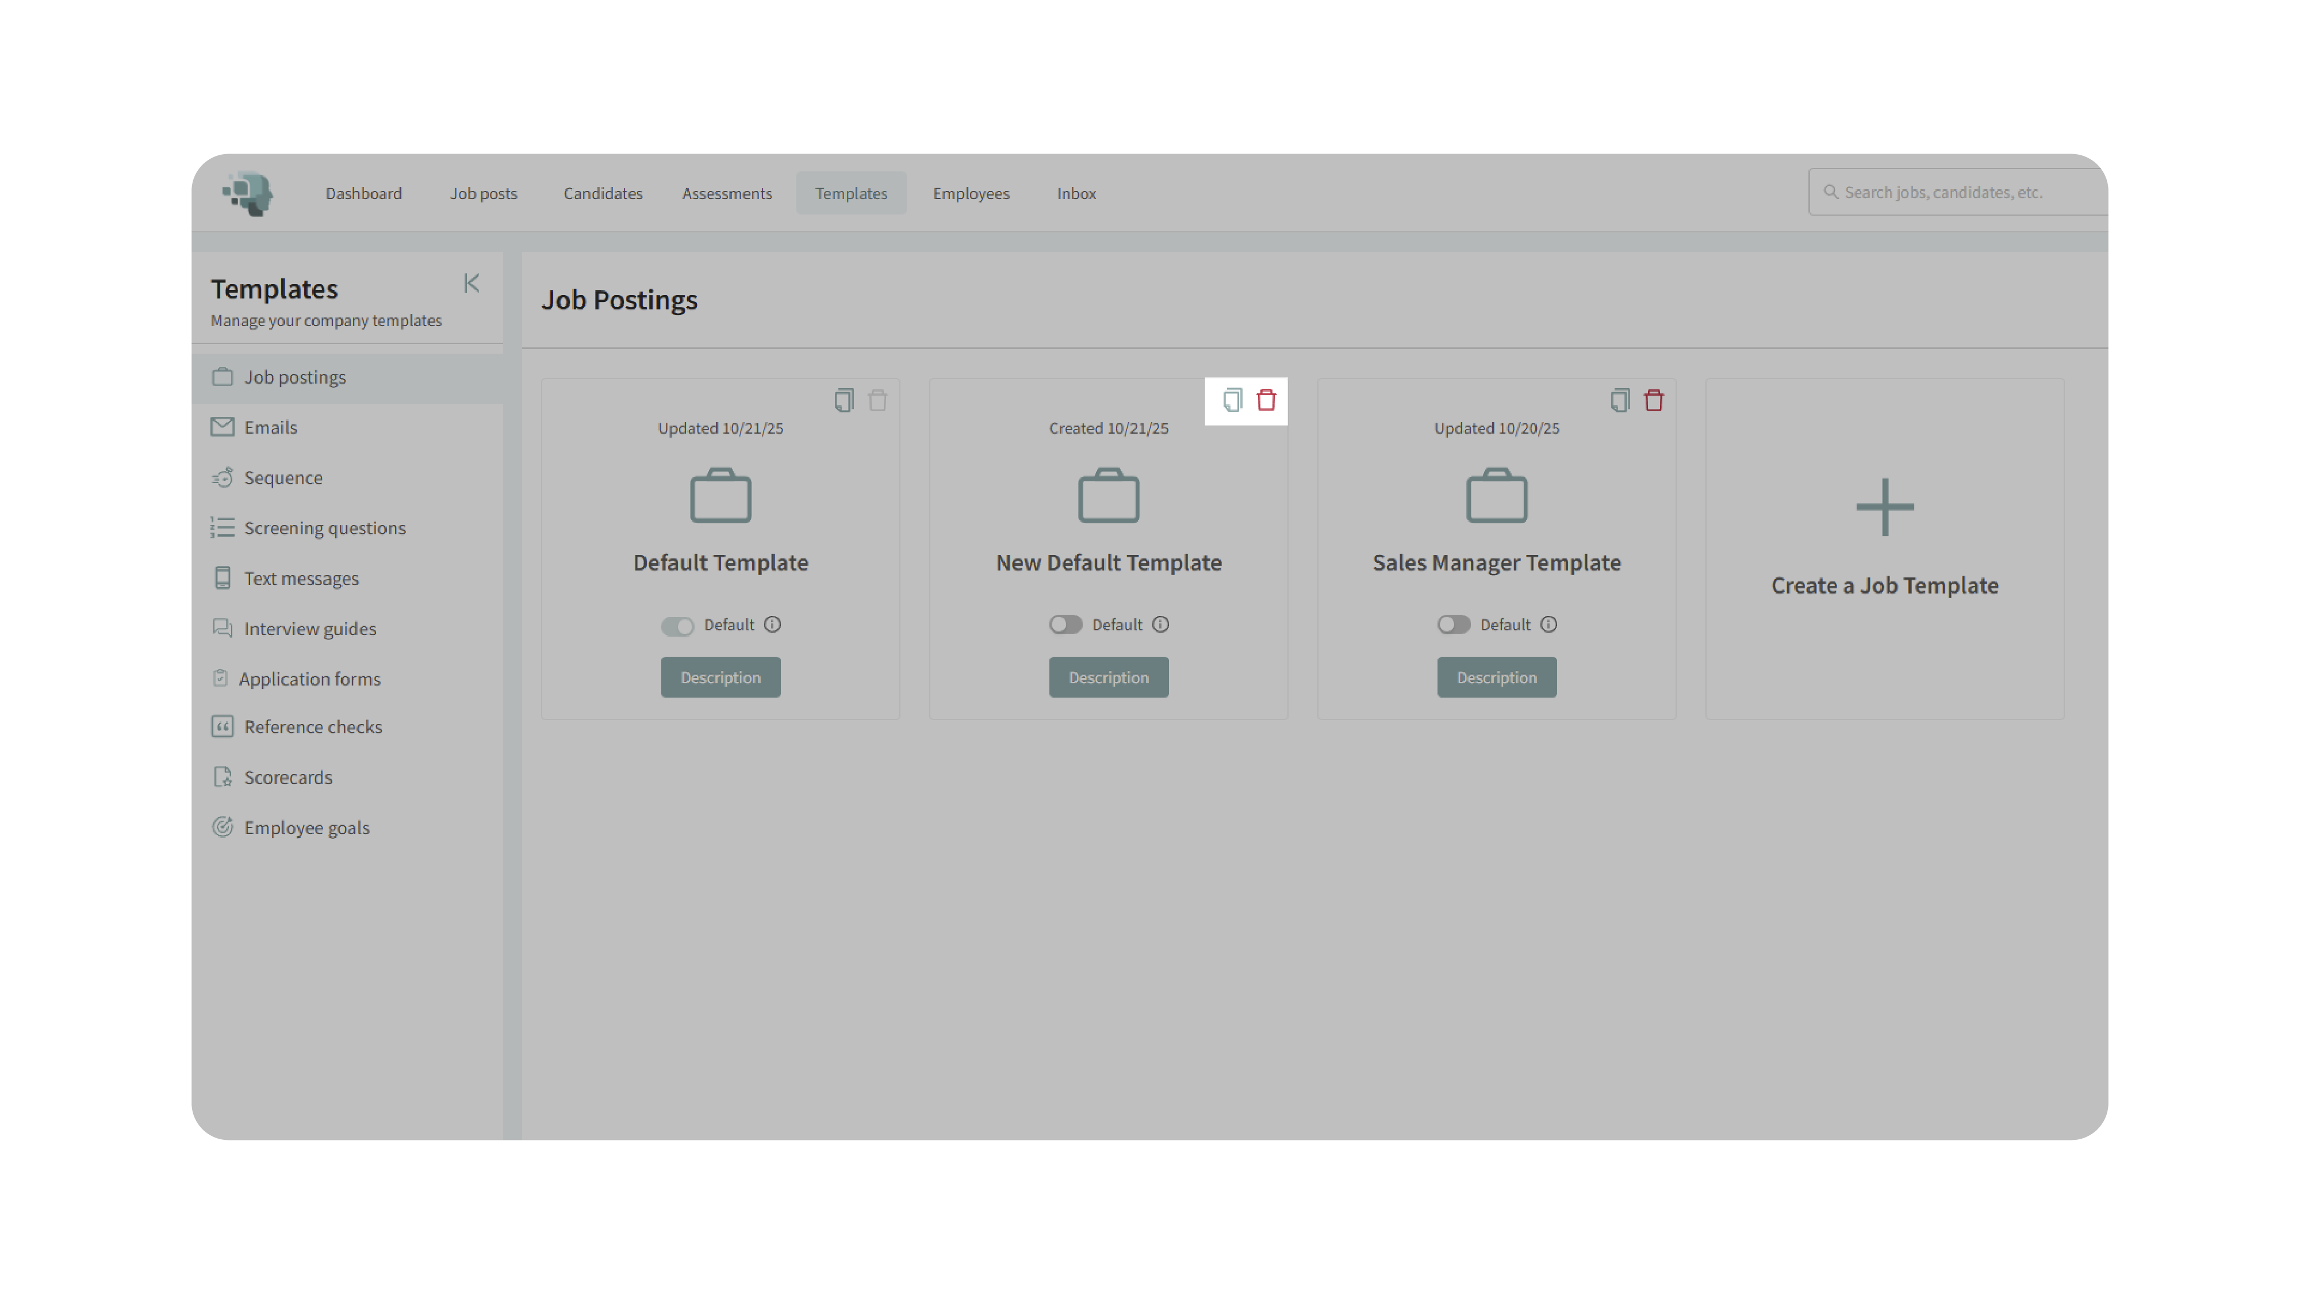This screenshot has height=1294, width=2300.
Task: Enable Default toggle for Sales Manager Template
Action: point(1452,624)
